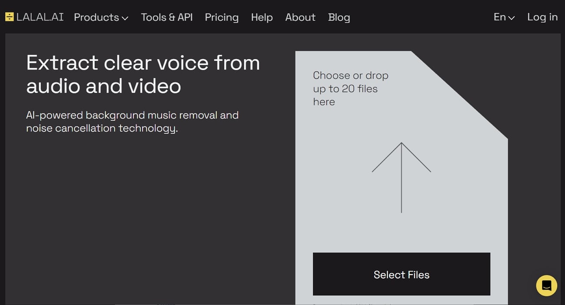
Task: Click the chevron next to En
Action: tap(511, 18)
